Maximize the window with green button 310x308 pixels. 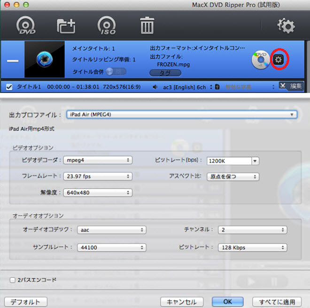(x=26, y=5)
